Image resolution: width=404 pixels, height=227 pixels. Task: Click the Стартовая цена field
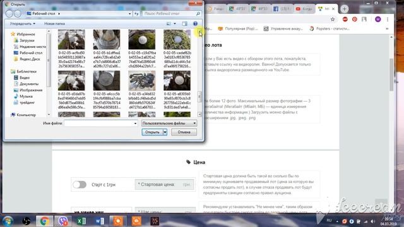click(164, 185)
